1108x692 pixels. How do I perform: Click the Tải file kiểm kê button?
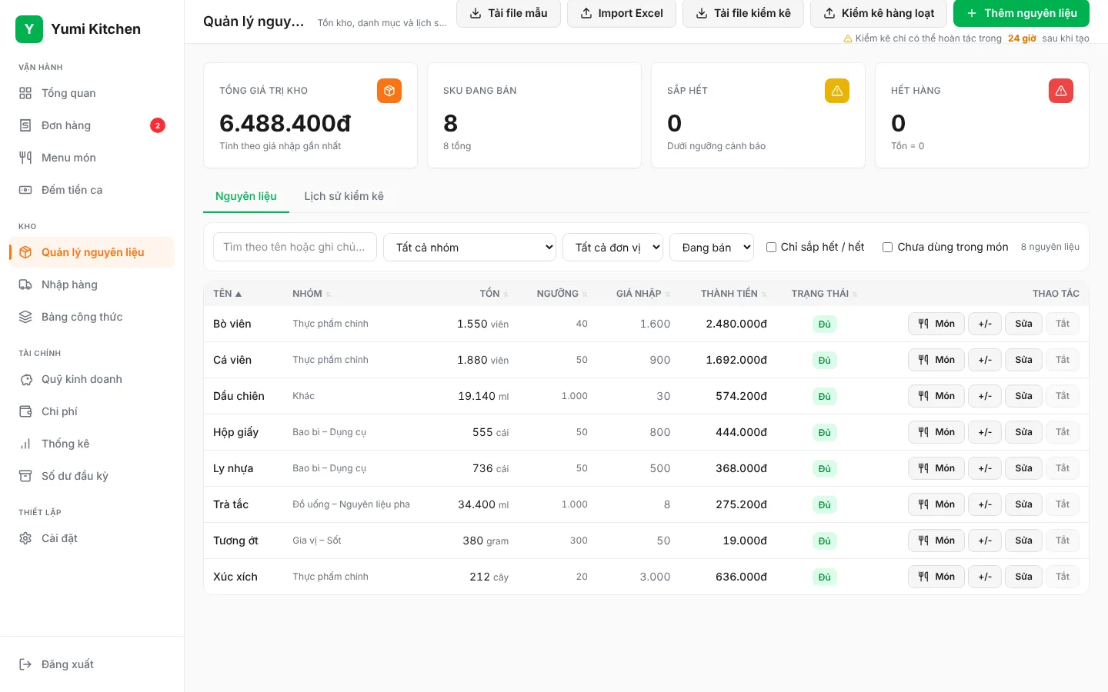(x=743, y=13)
